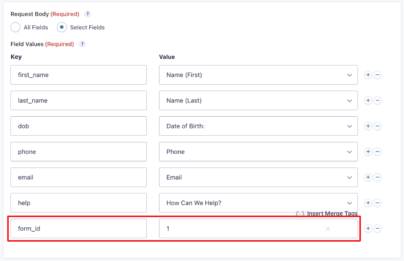The height and width of the screenshot is (261, 404).
Task: Select the All Fields radio button
Action: click(x=15, y=27)
